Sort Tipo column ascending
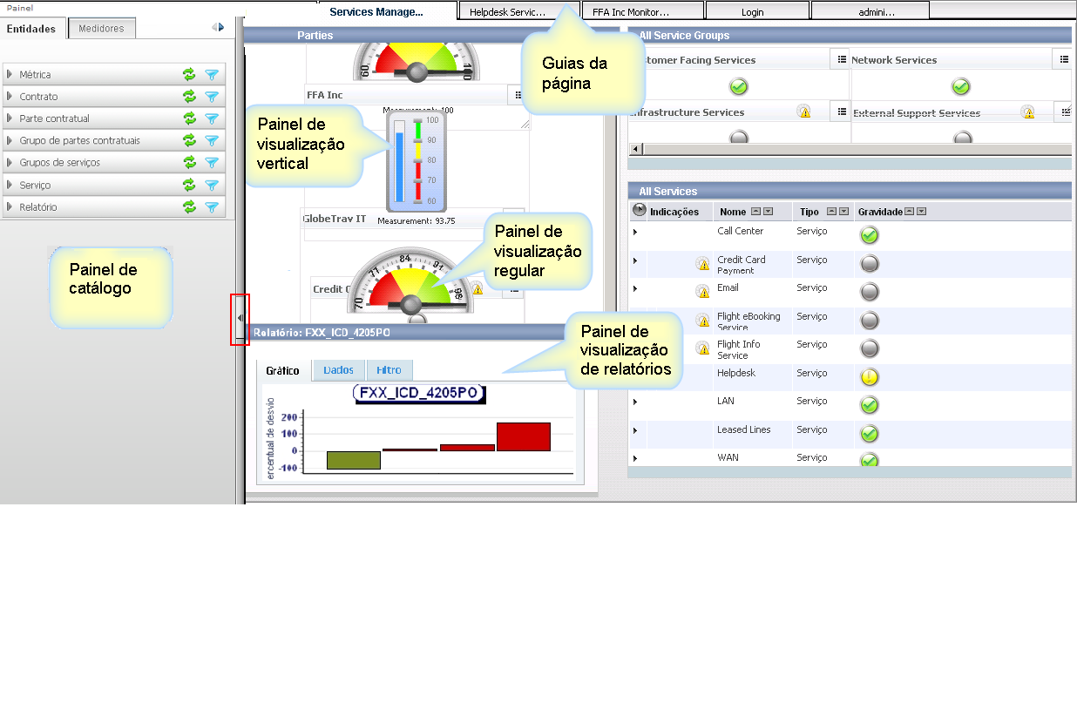Viewport: 1077px width, 703px height. [831, 212]
